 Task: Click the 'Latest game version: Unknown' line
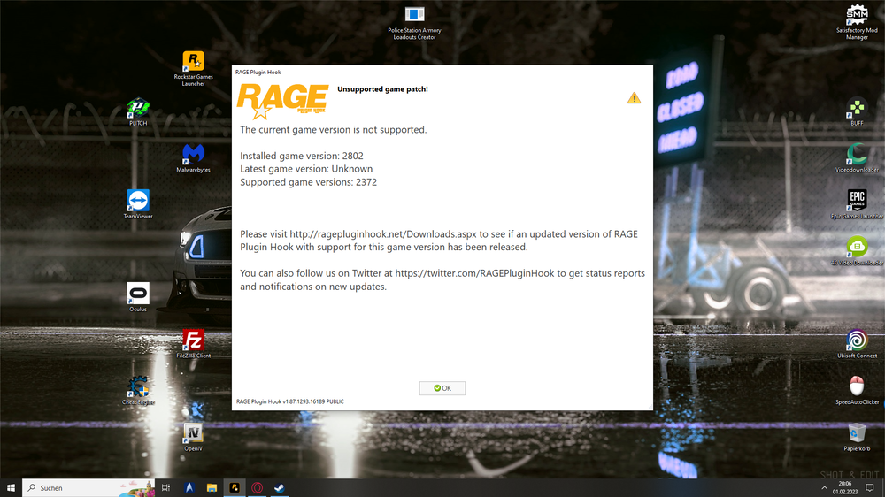click(x=306, y=169)
